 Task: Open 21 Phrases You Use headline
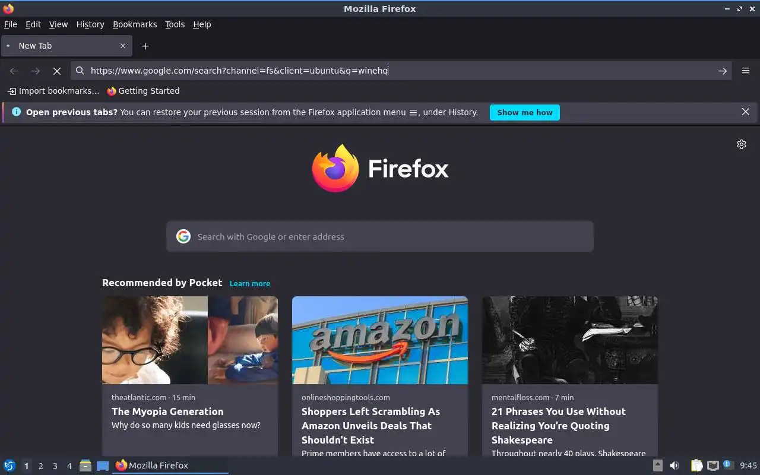(559, 426)
